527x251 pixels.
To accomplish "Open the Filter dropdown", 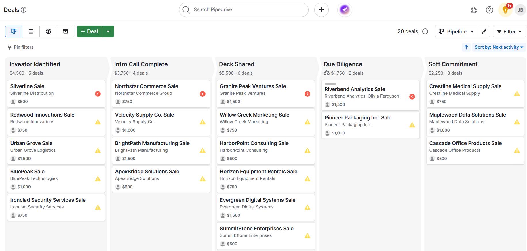I will coord(509,31).
